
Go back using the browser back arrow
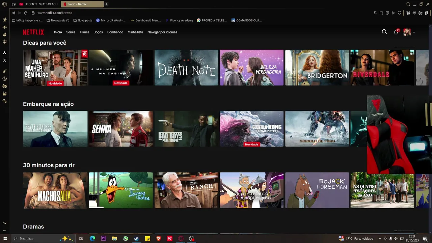tap(13, 13)
